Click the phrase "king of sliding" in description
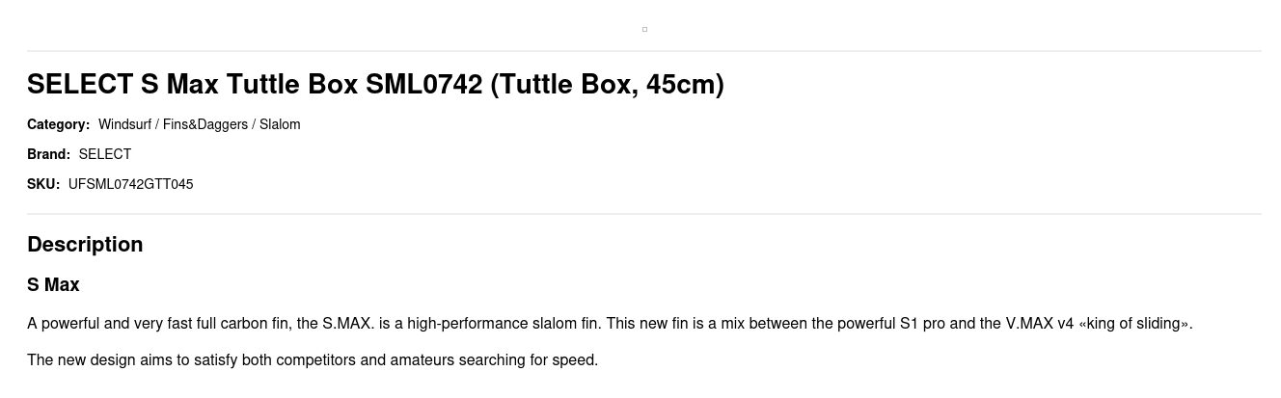 1135,324
